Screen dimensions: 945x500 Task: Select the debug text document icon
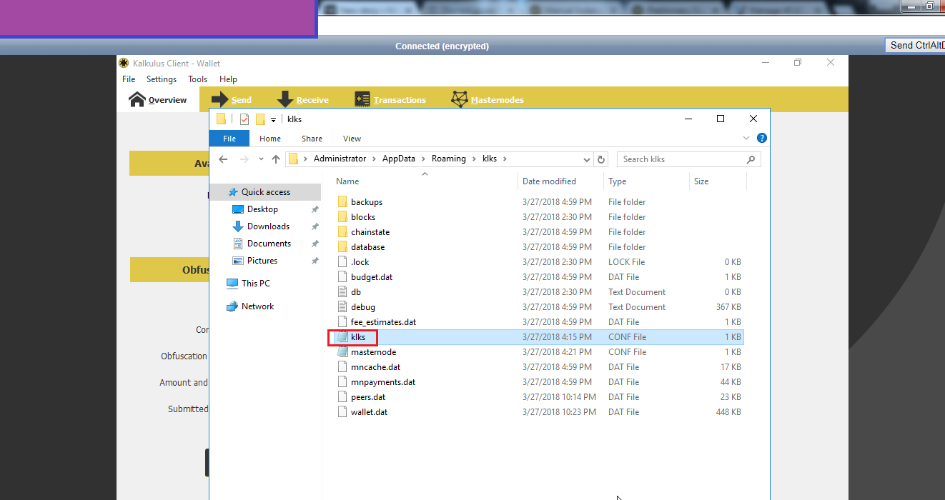point(342,307)
